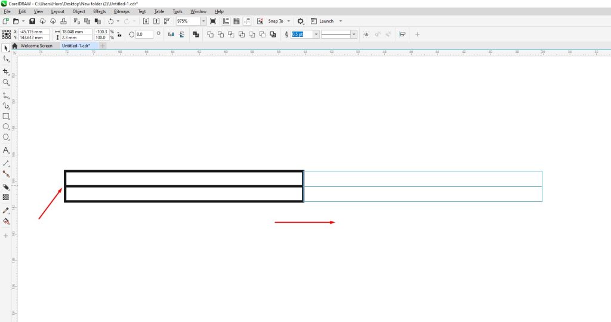The width and height of the screenshot is (611, 322).
Task: Click the toolbox quick customize plus
Action: coord(6,236)
